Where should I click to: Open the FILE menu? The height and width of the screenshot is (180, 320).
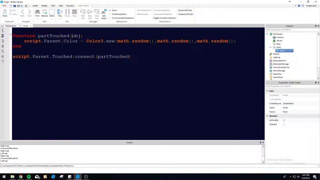point(4,5)
